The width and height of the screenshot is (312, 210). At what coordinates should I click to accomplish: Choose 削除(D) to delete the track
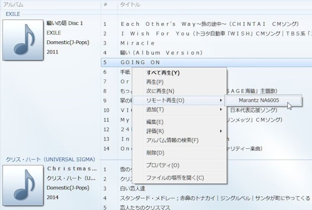(155, 152)
